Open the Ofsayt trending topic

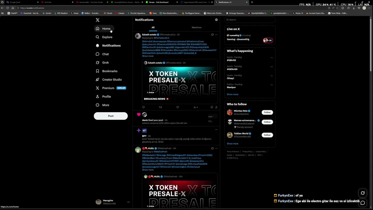point(231,78)
